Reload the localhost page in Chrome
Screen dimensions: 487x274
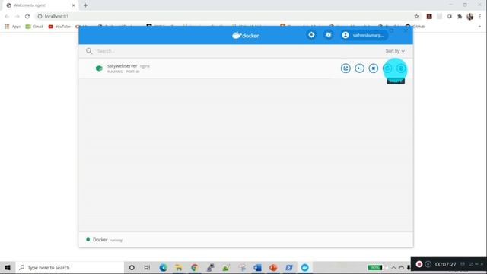(27, 17)
